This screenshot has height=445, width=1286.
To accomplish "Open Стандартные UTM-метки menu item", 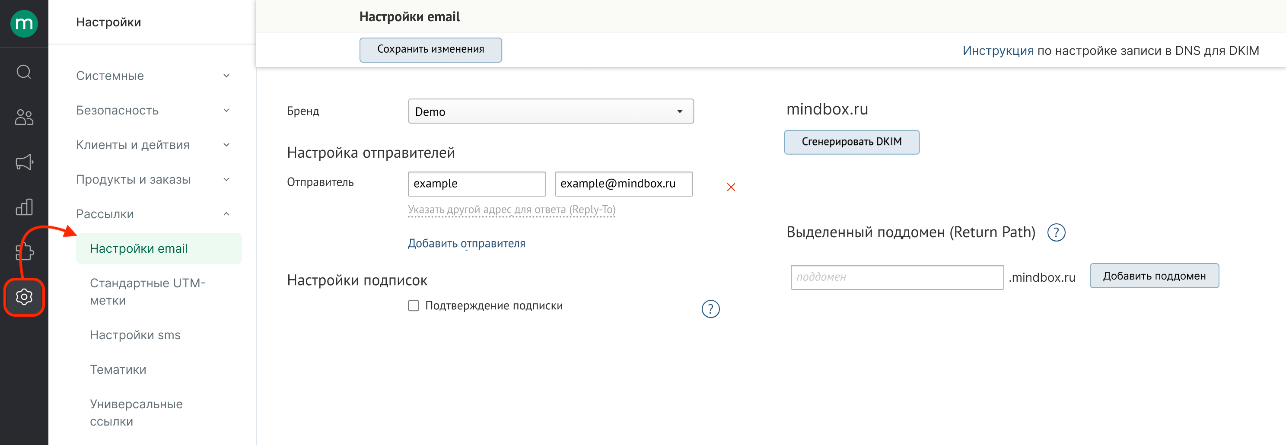I will (148, 292).
